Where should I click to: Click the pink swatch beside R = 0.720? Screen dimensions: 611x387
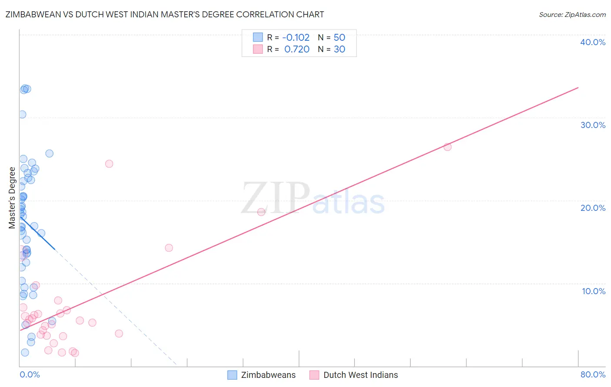[258, 49]
